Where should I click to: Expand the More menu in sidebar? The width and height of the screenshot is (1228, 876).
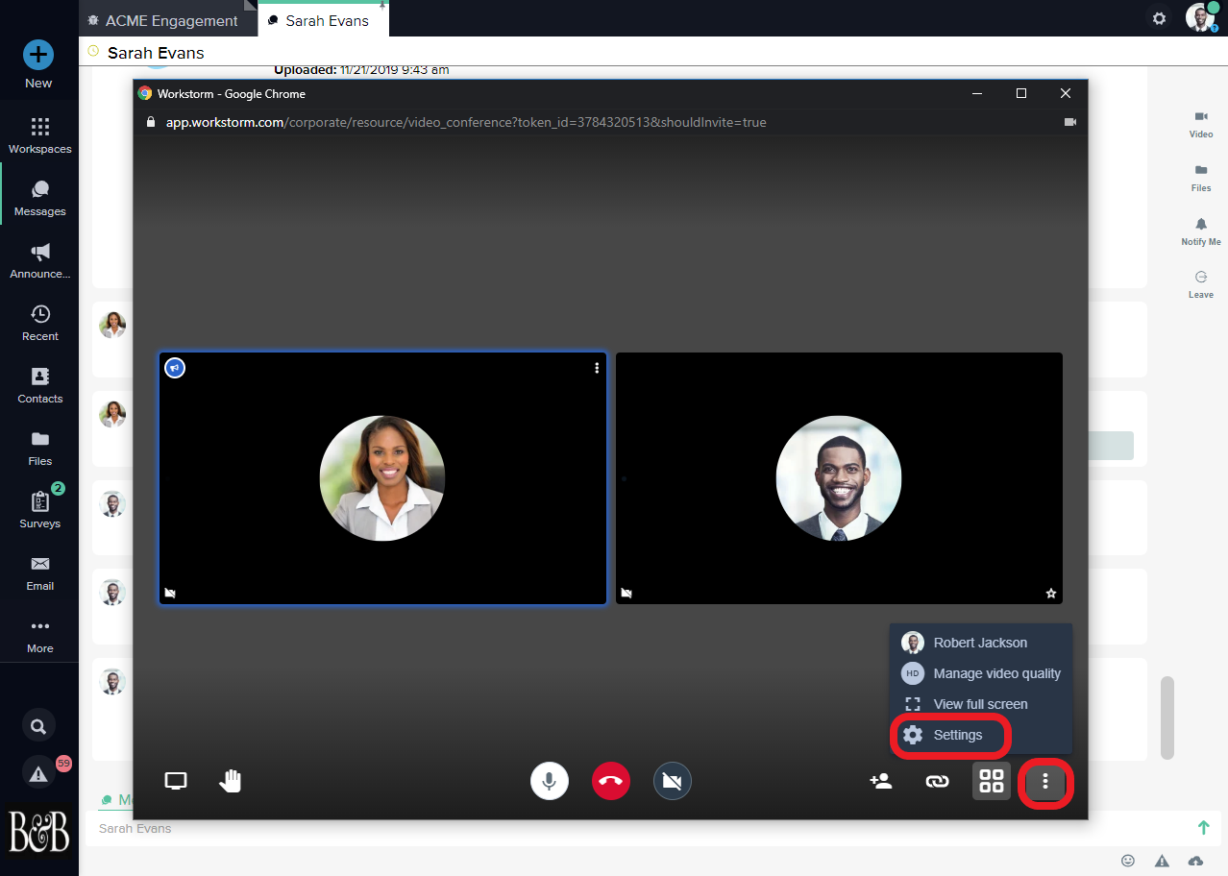coord(39,635)
